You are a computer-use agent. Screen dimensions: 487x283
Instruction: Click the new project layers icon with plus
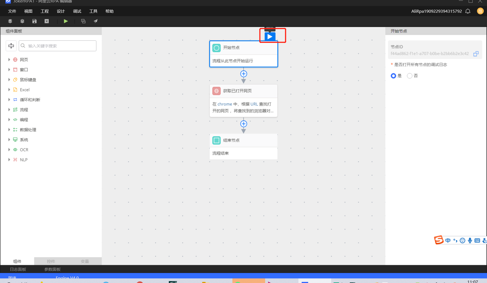[x=10, y=21]
